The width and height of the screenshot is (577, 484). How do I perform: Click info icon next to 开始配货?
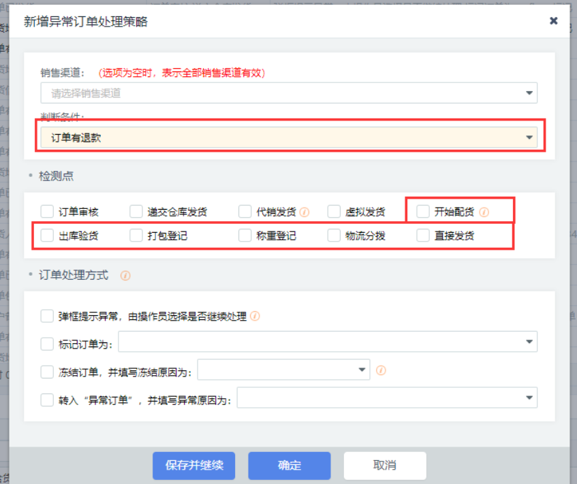pos(484,212)
